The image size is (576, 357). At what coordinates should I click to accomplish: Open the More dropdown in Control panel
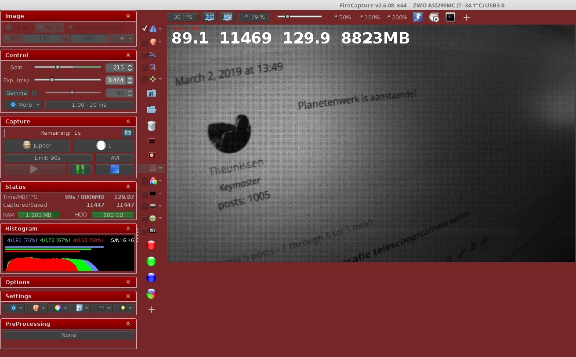[x=22, y=105]
